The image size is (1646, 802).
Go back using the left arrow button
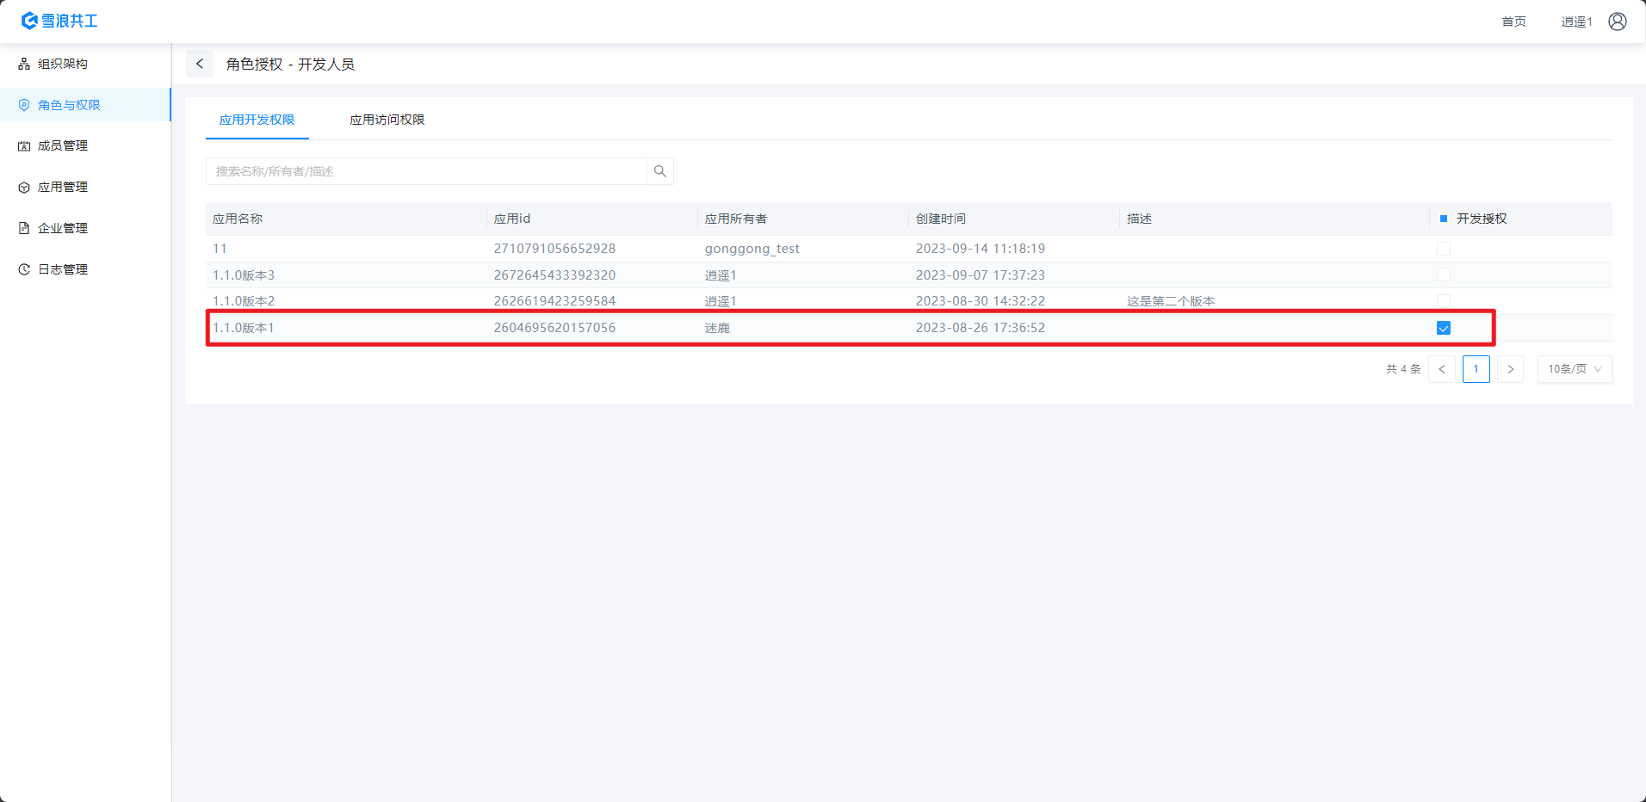(x=200, y=64)
